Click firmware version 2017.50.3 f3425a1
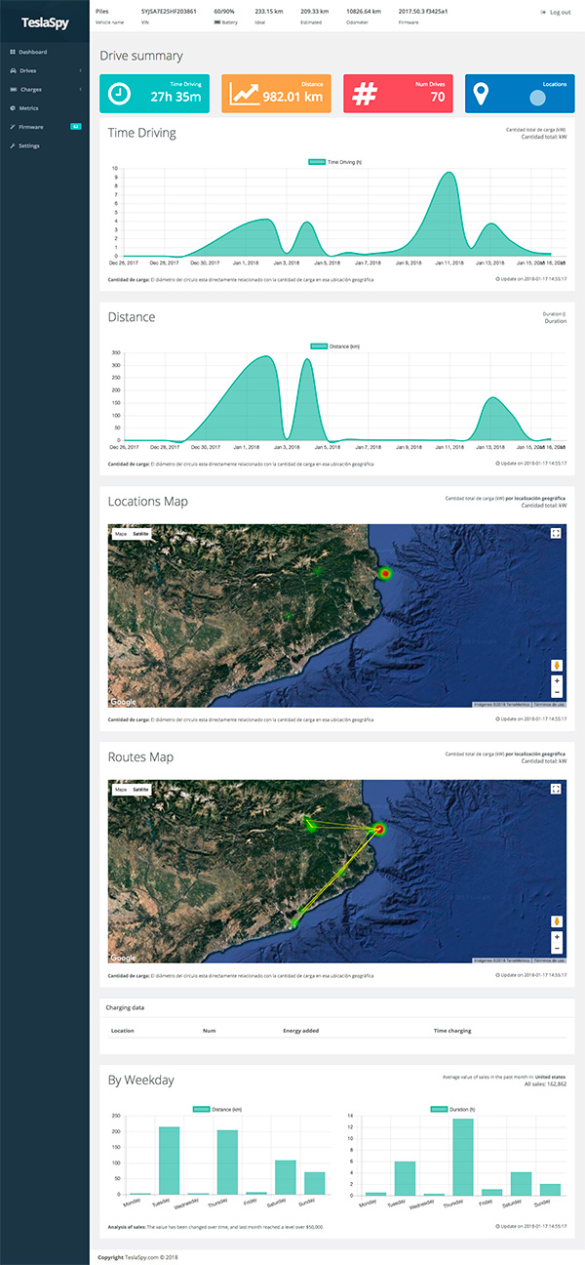 (x=423, y=11)
